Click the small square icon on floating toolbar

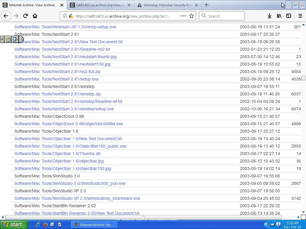point(2,40)
